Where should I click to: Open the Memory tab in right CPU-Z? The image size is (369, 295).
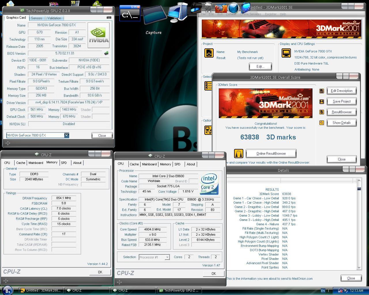point(165,164)
